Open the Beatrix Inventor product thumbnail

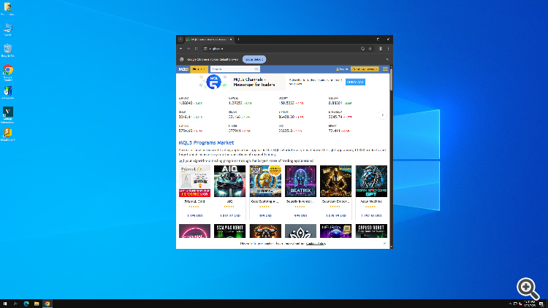pyautogui.click(x=300, y=181)
